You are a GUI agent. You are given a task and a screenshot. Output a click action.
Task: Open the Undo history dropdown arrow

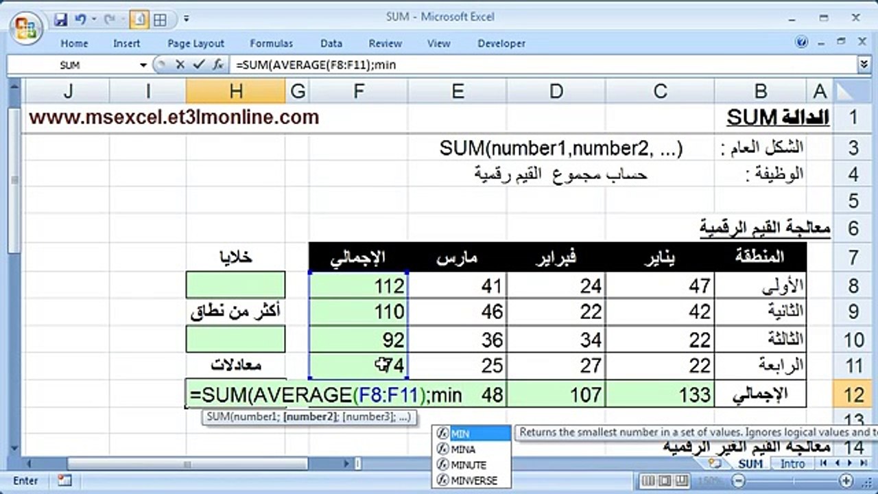tap(93, 19)
